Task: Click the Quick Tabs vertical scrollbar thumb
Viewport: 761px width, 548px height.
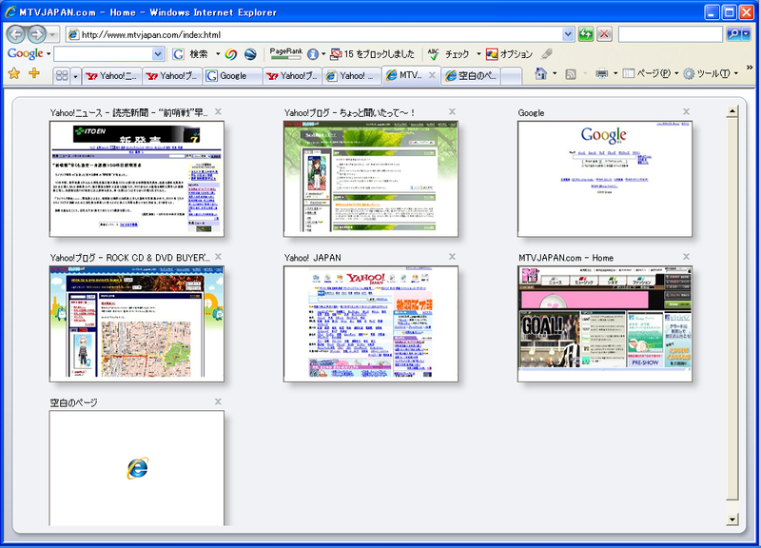Action: pyautogui.click(x=732, y=308)
